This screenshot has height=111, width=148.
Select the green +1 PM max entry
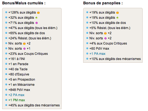(x=17, y=100)
